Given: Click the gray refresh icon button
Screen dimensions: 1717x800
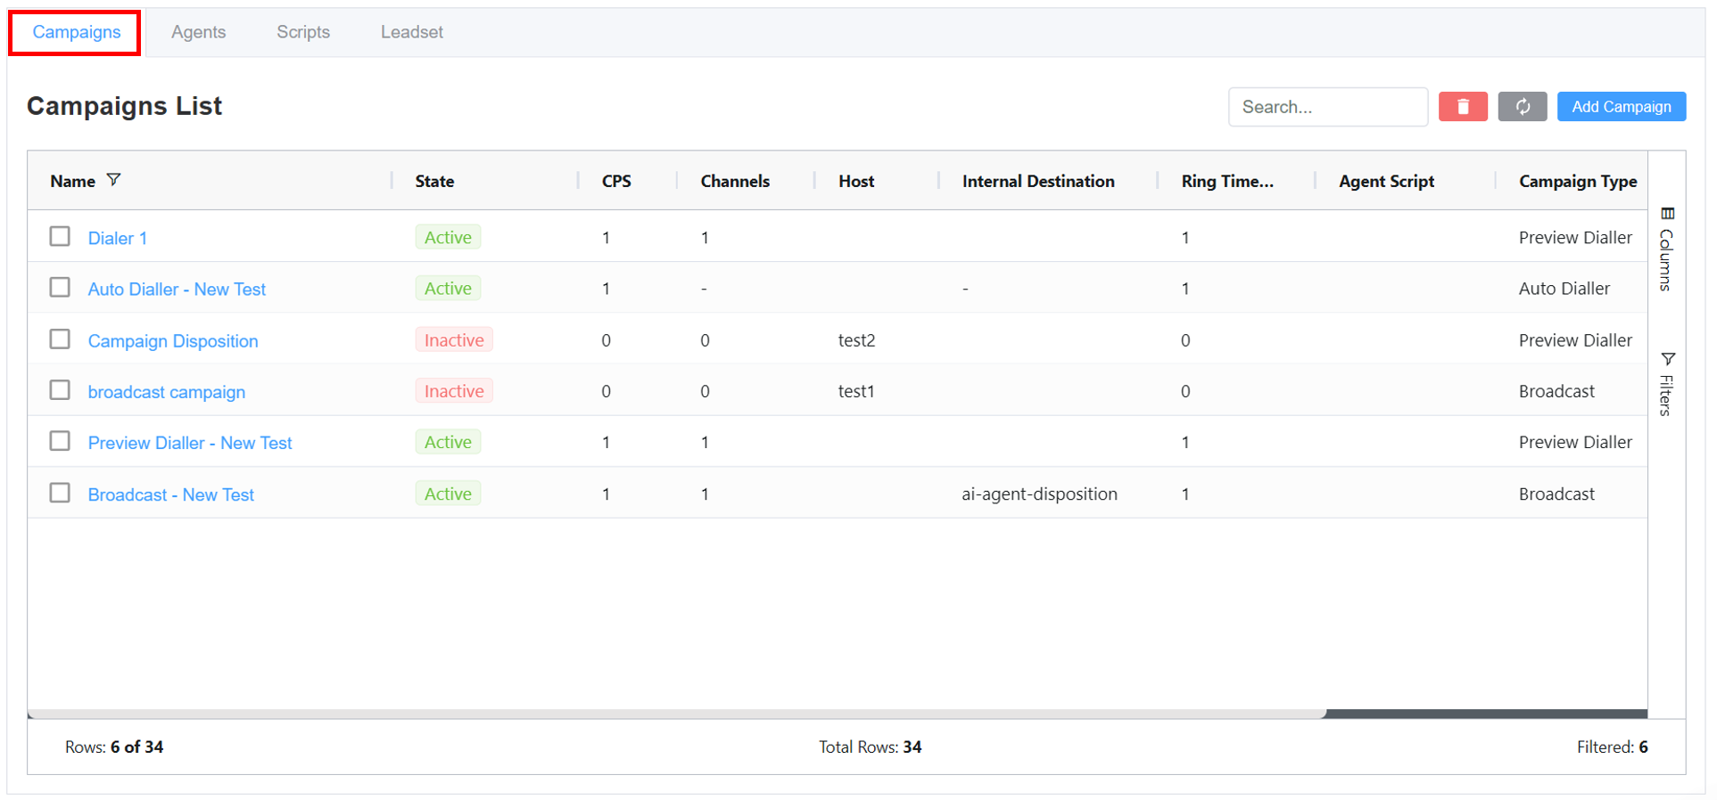Looking at the screenshot, I should coord(1522,107).
